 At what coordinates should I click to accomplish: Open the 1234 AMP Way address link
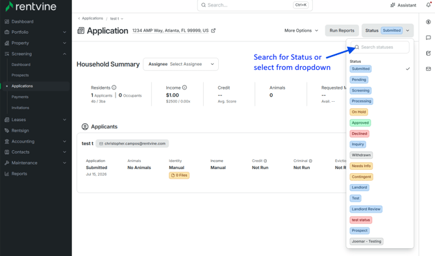tap(170, 30)
